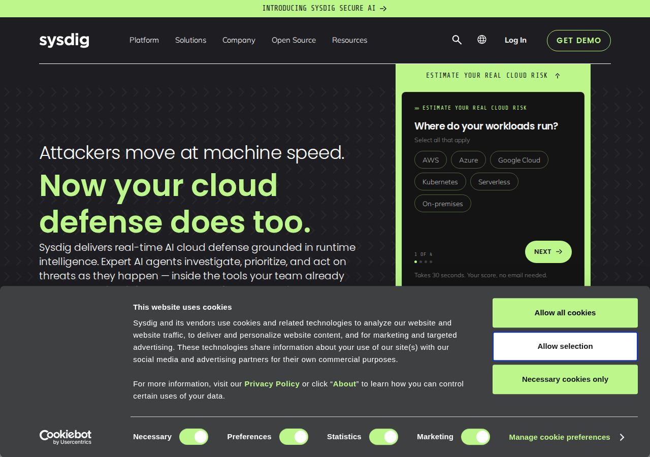Image resolution: width=650 pixels, height=457 pixels.
Task: Click the sysdig logo
Action: pyautogui.click(x=64, y=40)
